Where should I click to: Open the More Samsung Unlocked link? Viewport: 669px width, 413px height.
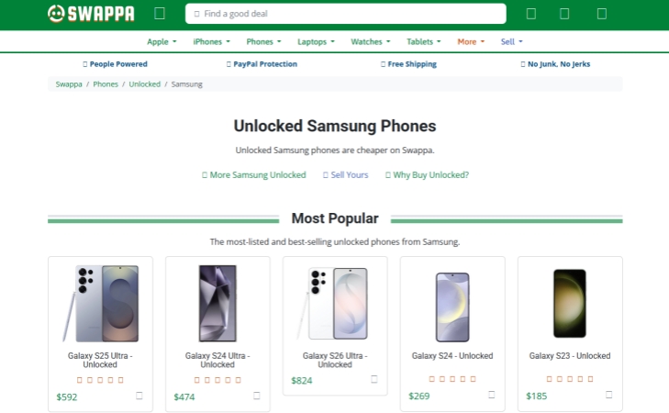pos(254,175)
